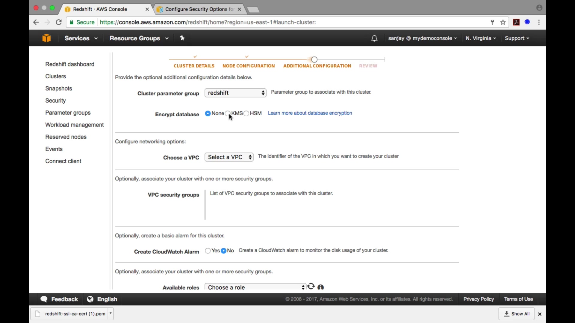The width and height of the screenshot is (575, 323).
Task: Click the refresh roles icon
Action: pyautogui.click(x=311, y=287)
